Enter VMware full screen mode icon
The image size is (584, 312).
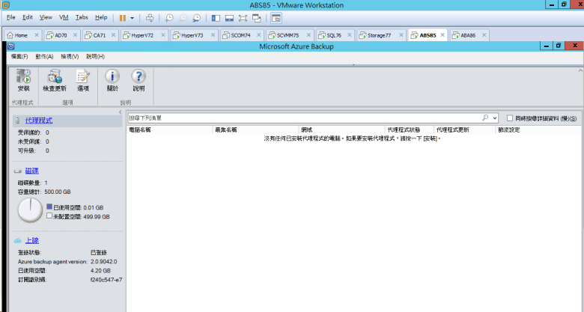point(243,17)
